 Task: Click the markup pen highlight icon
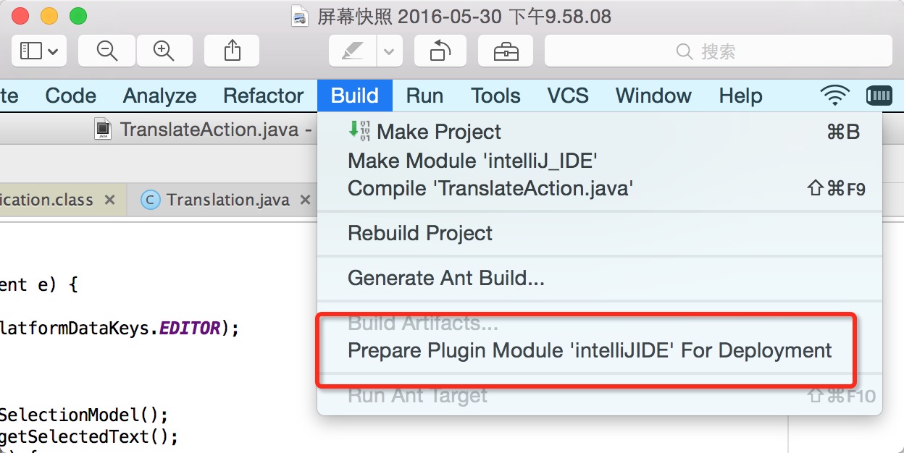click(353, 51)
